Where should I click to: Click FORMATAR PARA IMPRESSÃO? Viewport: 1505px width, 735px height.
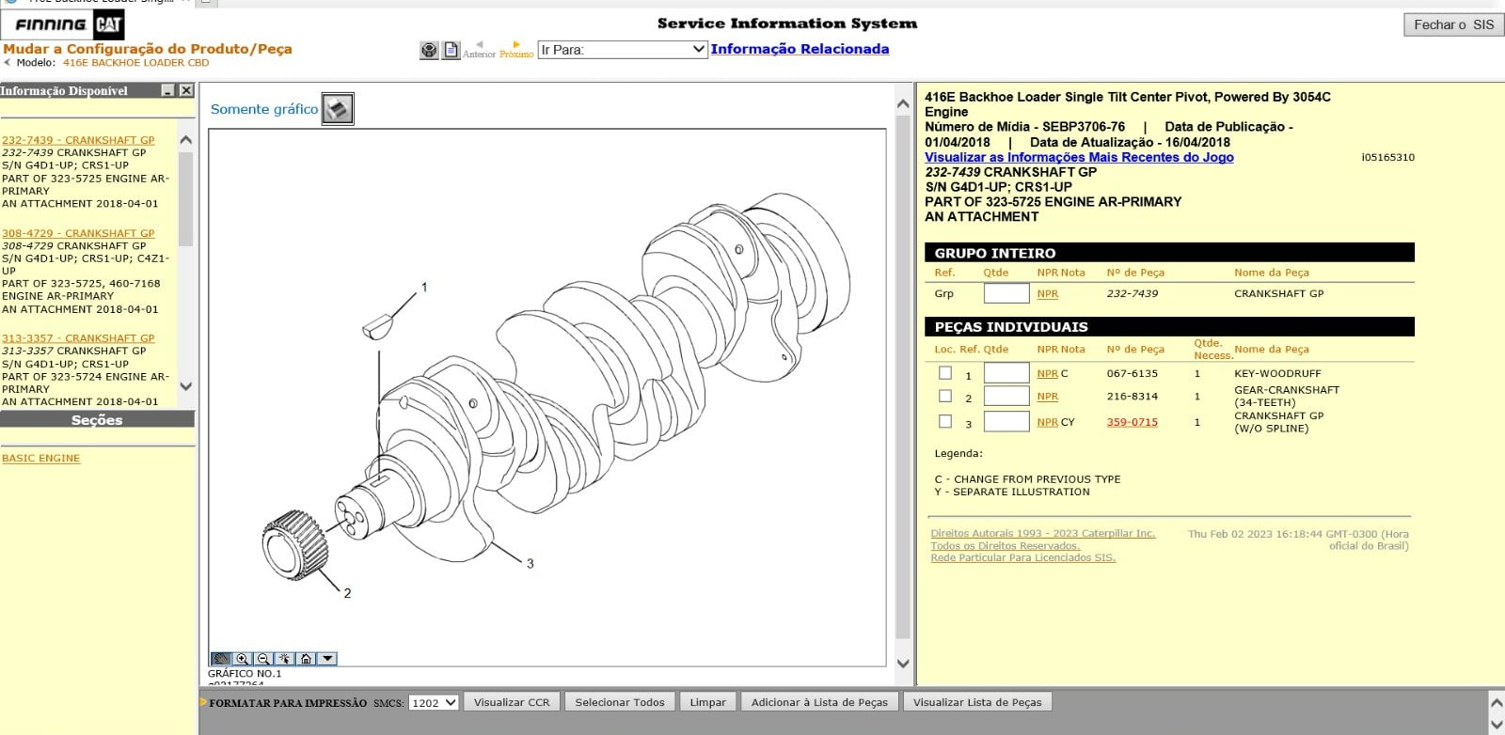pos(288,703)
